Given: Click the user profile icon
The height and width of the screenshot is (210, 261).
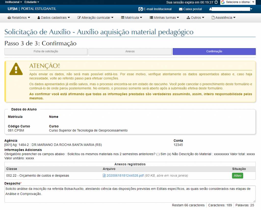Looking at the screenshot, I should coord(211,9).
